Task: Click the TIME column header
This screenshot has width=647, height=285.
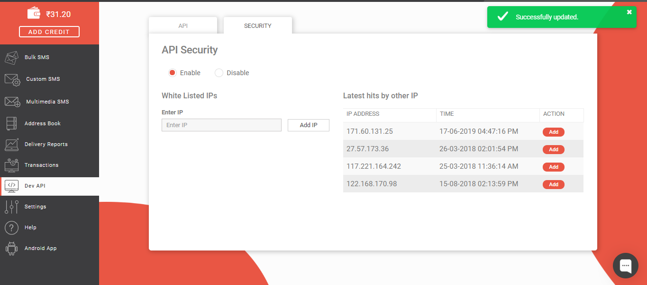Action: pos(447,114)
